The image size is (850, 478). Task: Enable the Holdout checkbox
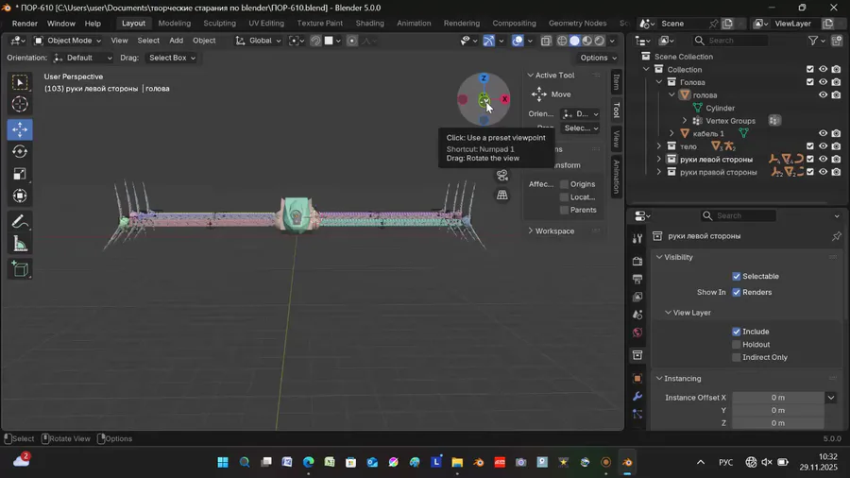click(x=736, y=345)
